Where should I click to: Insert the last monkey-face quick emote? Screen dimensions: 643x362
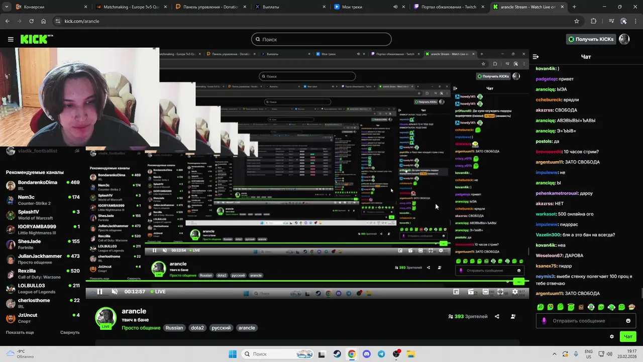pyautogui.click(x=632, y=307)
